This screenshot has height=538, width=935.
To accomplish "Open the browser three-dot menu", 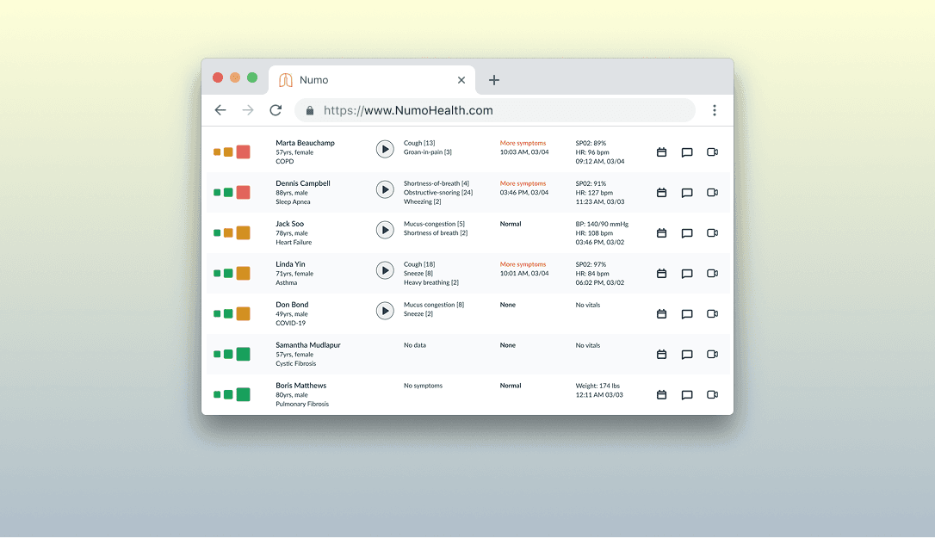I will click(715, 110).
